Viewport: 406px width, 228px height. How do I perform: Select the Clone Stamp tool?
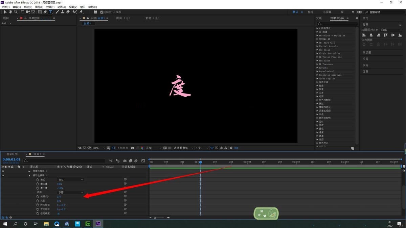pyautogui.click(x=62, y=12)
